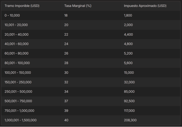Click the 5,600 tax amount cell
Image resolution: width=182 pixels, height=127 pixels.
point(128,63)
